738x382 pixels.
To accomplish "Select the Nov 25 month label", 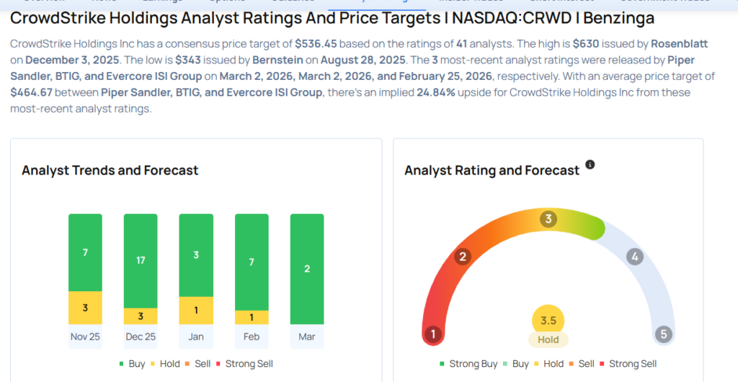I will pyautogui.click(x=85, y=337).
